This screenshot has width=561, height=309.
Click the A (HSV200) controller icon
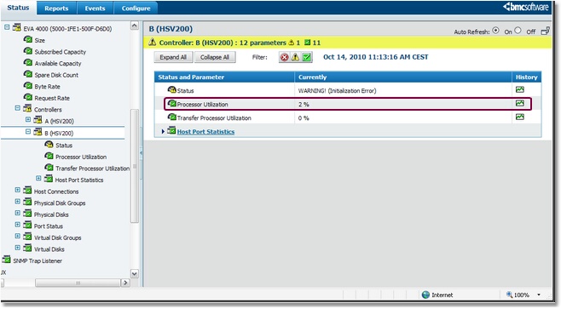[x=38, y=120]
